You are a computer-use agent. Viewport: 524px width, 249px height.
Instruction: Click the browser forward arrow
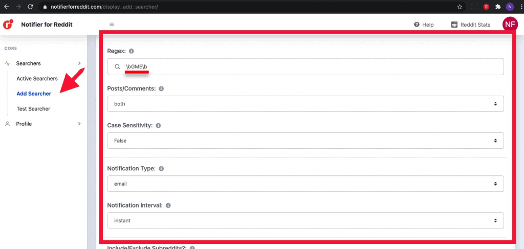(x=18, y=7)
